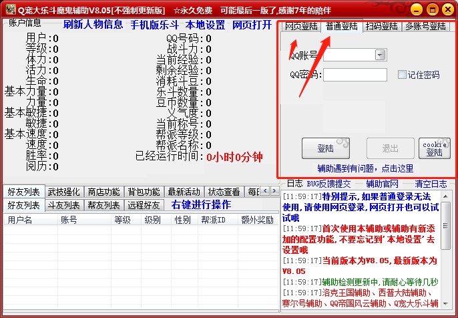Select 远程好友 sub-tab

[144, 206]
